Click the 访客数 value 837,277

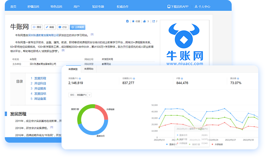click(x=128, y=83)
